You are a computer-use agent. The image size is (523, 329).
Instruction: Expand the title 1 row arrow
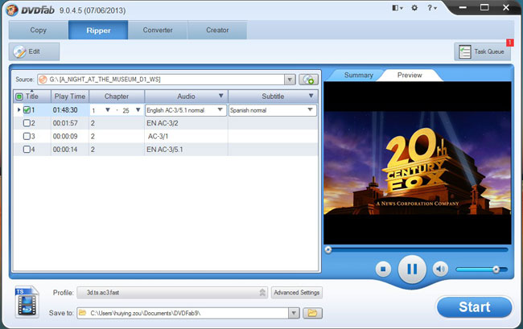(19, 109)
